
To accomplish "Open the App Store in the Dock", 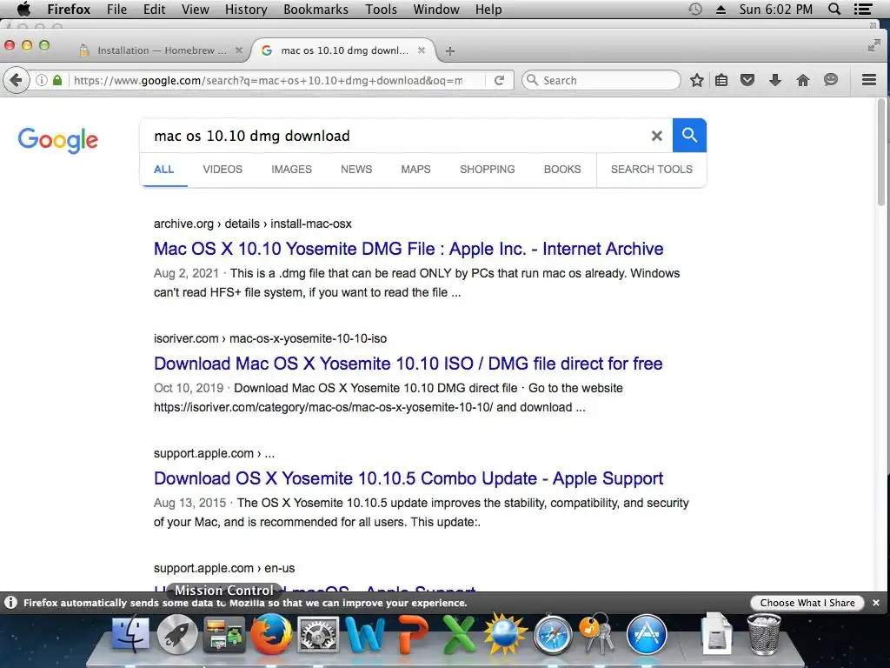I will point(646,634).
